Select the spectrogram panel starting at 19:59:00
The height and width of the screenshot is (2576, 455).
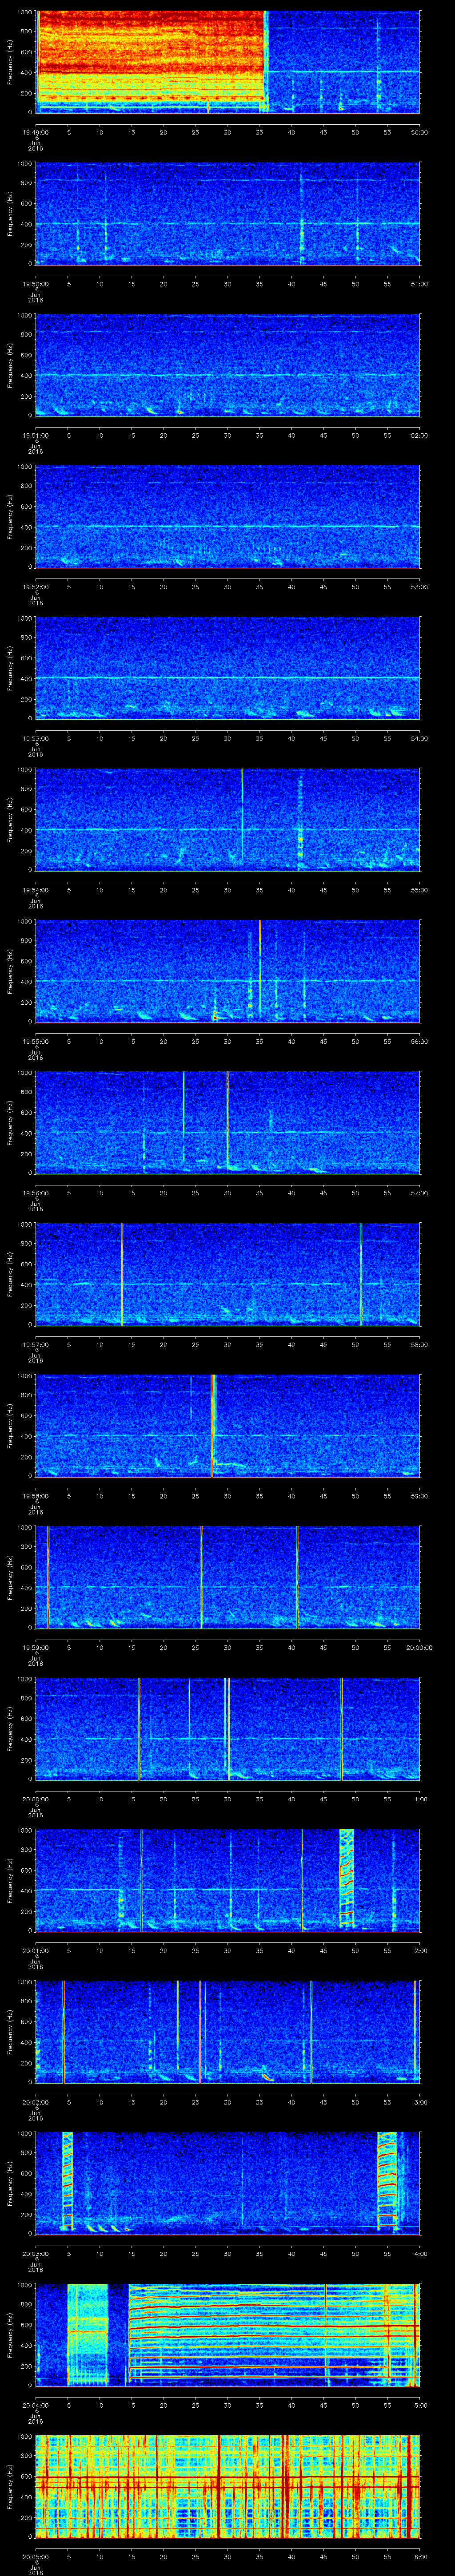coord(228,1577)
